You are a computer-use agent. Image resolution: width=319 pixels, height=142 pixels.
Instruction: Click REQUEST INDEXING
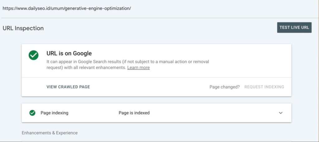[264, 87]
